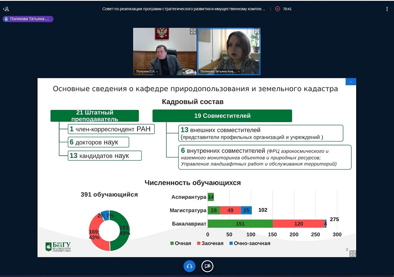This screenshot has height=277, width=394.
Task: Expand Полухин О.Н. name dropdown
Action: pos(147,72)
